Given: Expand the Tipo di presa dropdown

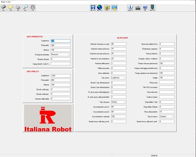Looking at the screenshot, I should [x=118, y=102].
